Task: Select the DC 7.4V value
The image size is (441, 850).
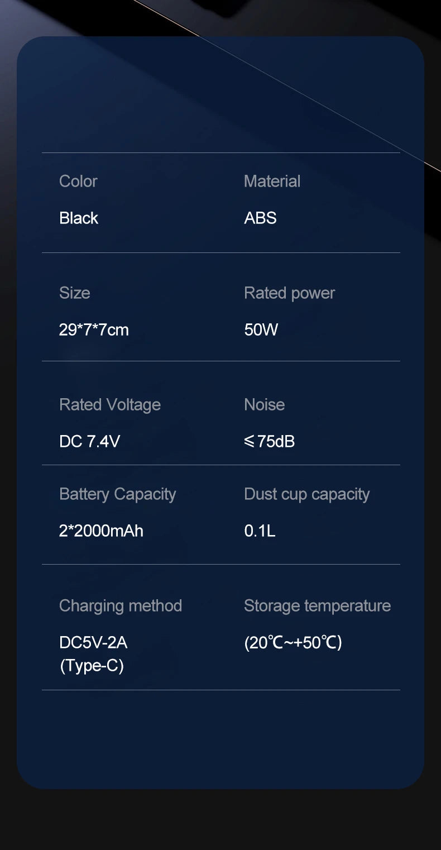Action: [x=89, y=441]
